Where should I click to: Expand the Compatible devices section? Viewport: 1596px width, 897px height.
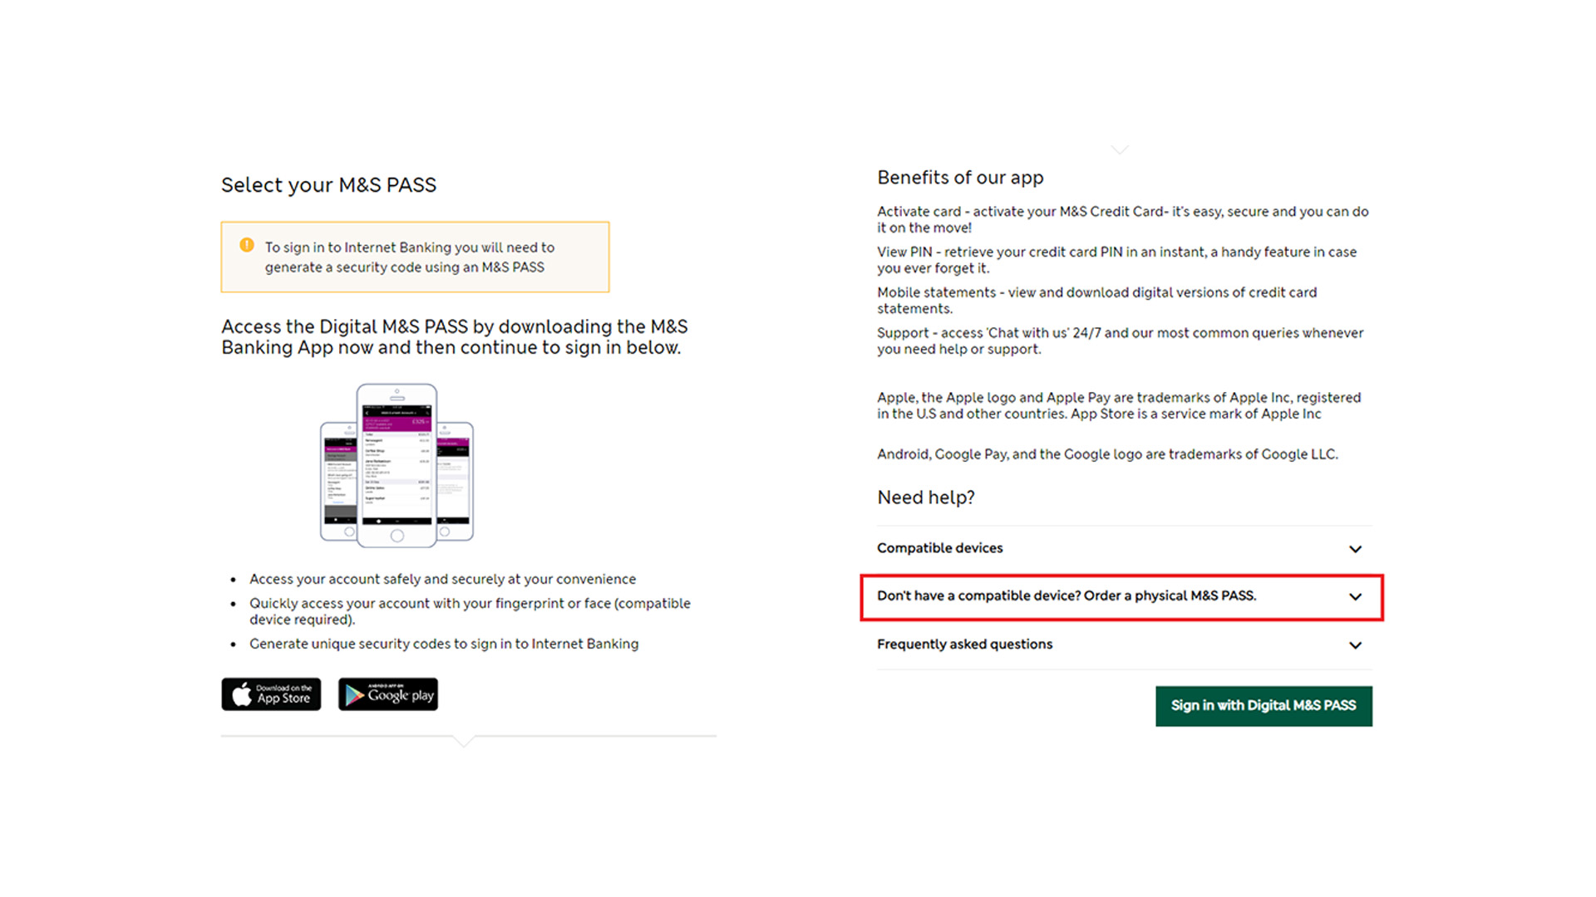(940, 548)
